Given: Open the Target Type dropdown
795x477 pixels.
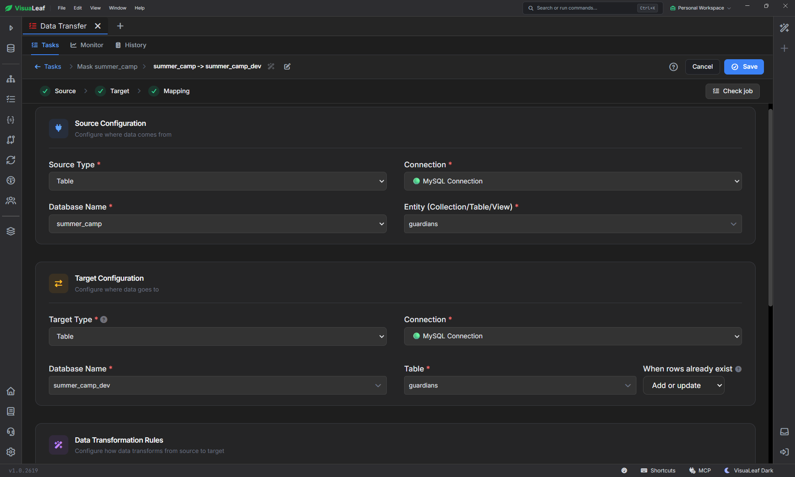Looking at the screenshot, I should point(218,337).
